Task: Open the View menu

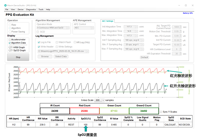Action: click(13, 10)
